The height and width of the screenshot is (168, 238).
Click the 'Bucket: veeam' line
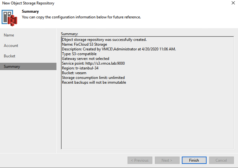(x=74, y=73)
